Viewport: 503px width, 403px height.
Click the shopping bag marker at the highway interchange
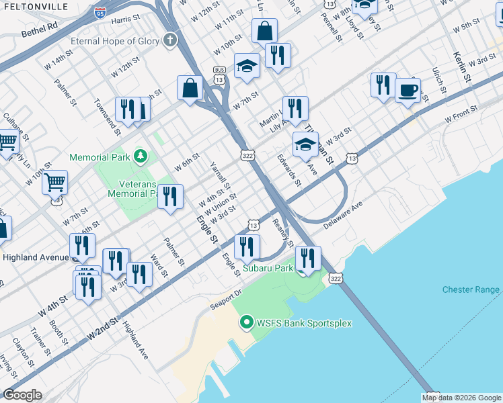[190, 89]
